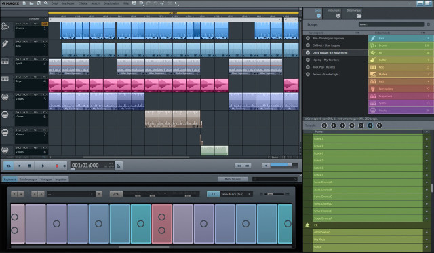Select the Bass instrument category in Loops
This screenshot has height=253, width=434.
(x=401, y=38)
